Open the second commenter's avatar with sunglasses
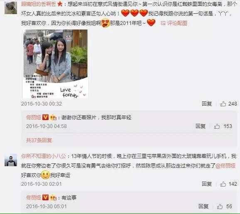The height and width of the screenshot is (214, 240). tap(11, 160)
